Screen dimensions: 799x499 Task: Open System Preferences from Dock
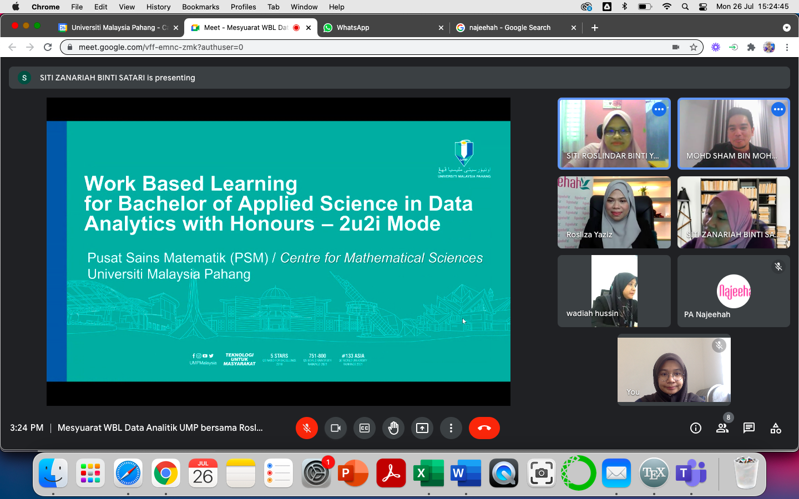[316, 473]
